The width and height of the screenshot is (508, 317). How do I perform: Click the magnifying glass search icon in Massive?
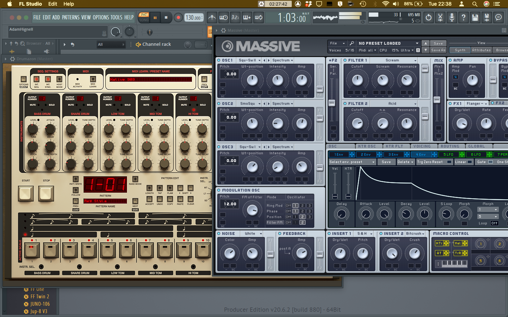[351, 43]
